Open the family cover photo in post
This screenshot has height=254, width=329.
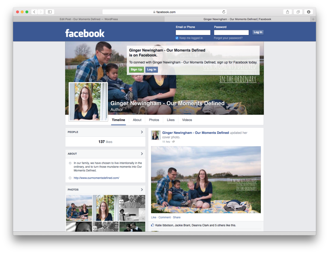pyautogui.click(x=206, y=180)
